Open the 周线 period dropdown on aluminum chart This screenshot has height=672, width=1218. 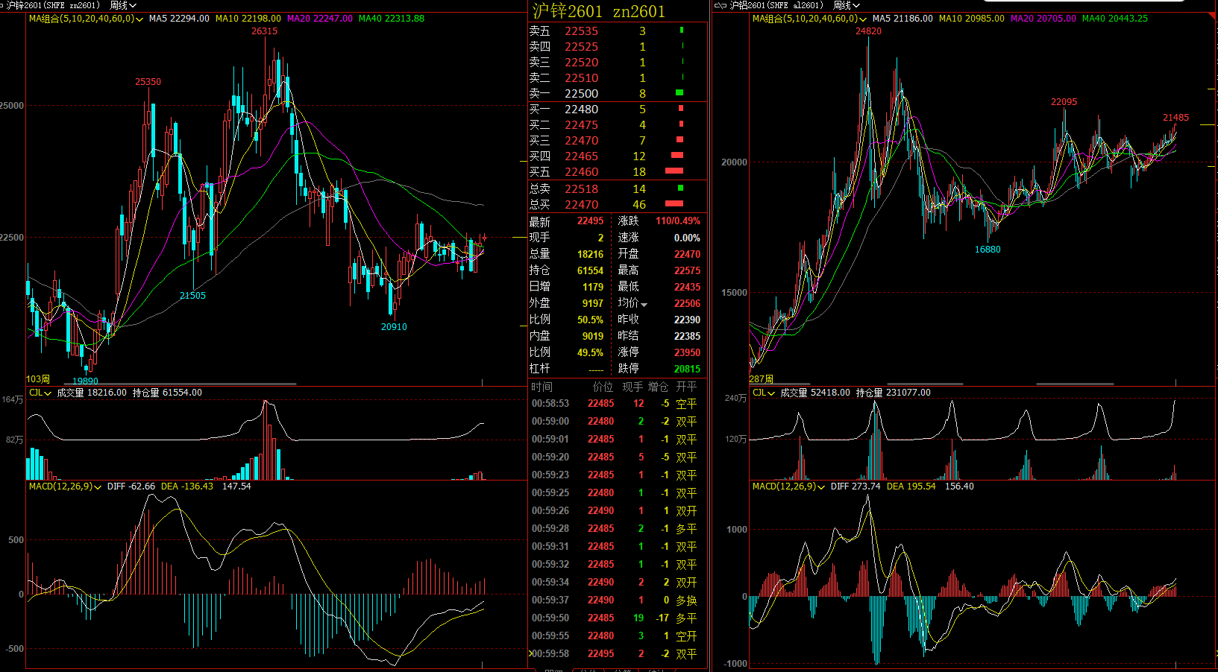[847, 5]
